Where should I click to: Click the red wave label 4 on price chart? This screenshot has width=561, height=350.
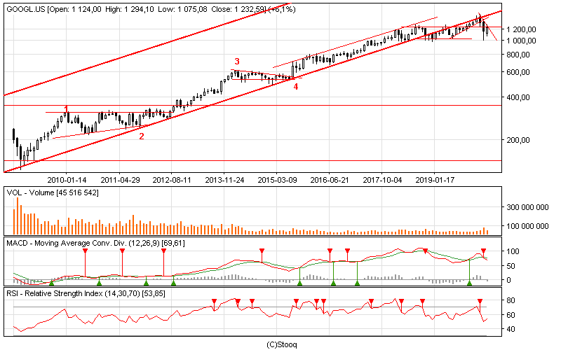(296, 87)
